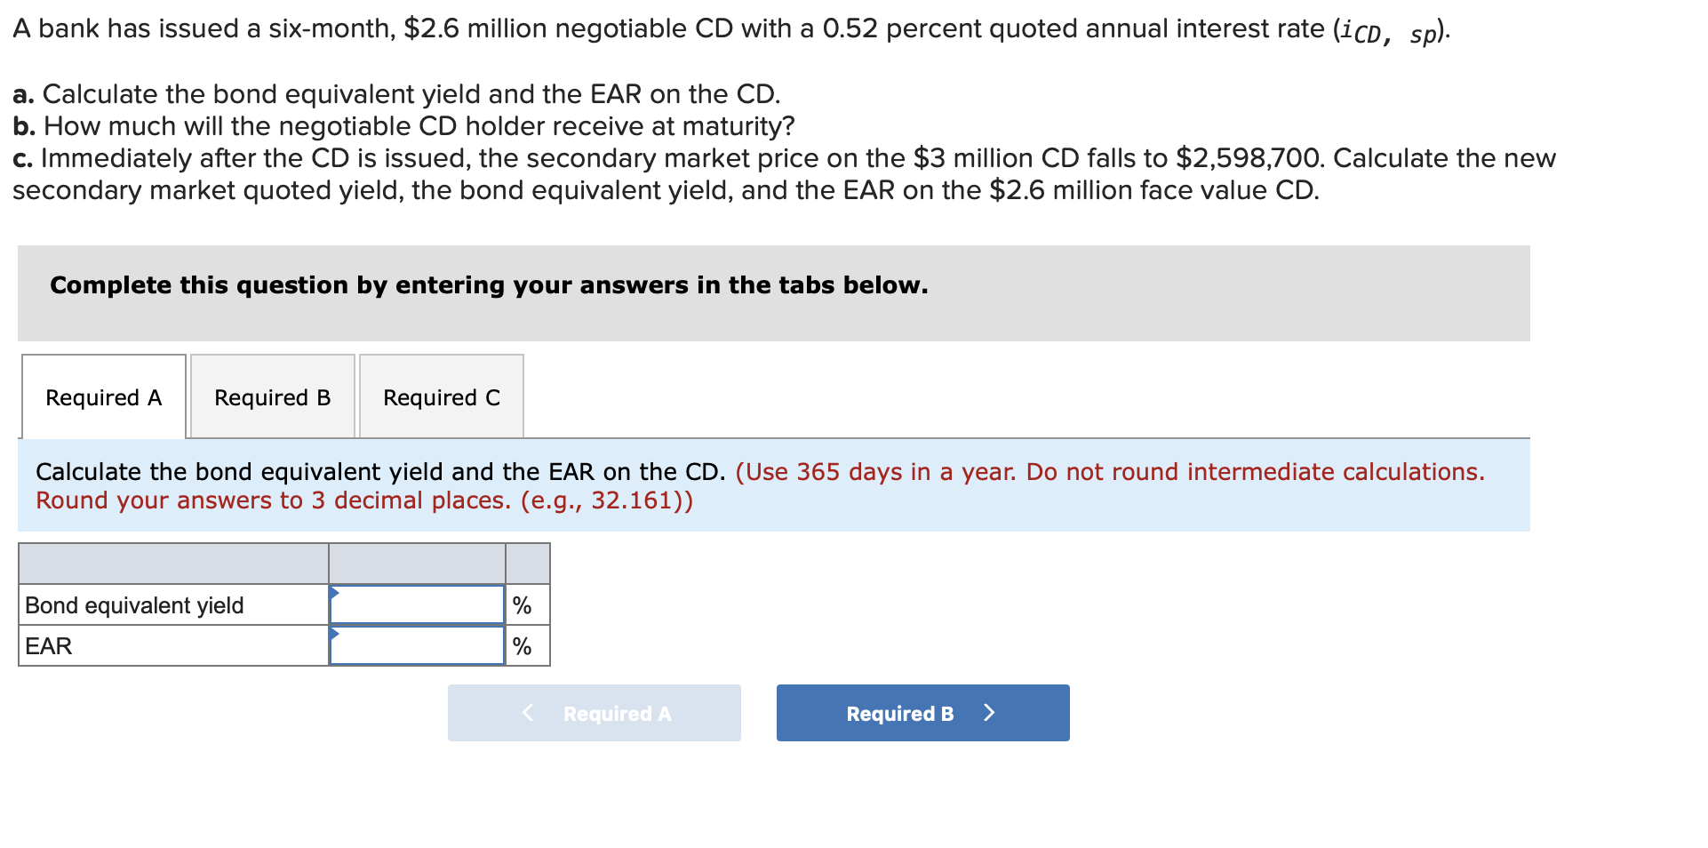Click inside the Bond equivalent yield answer box
Screen dimensions: 1708x848
pyautogui.click(x=418, y=604)
